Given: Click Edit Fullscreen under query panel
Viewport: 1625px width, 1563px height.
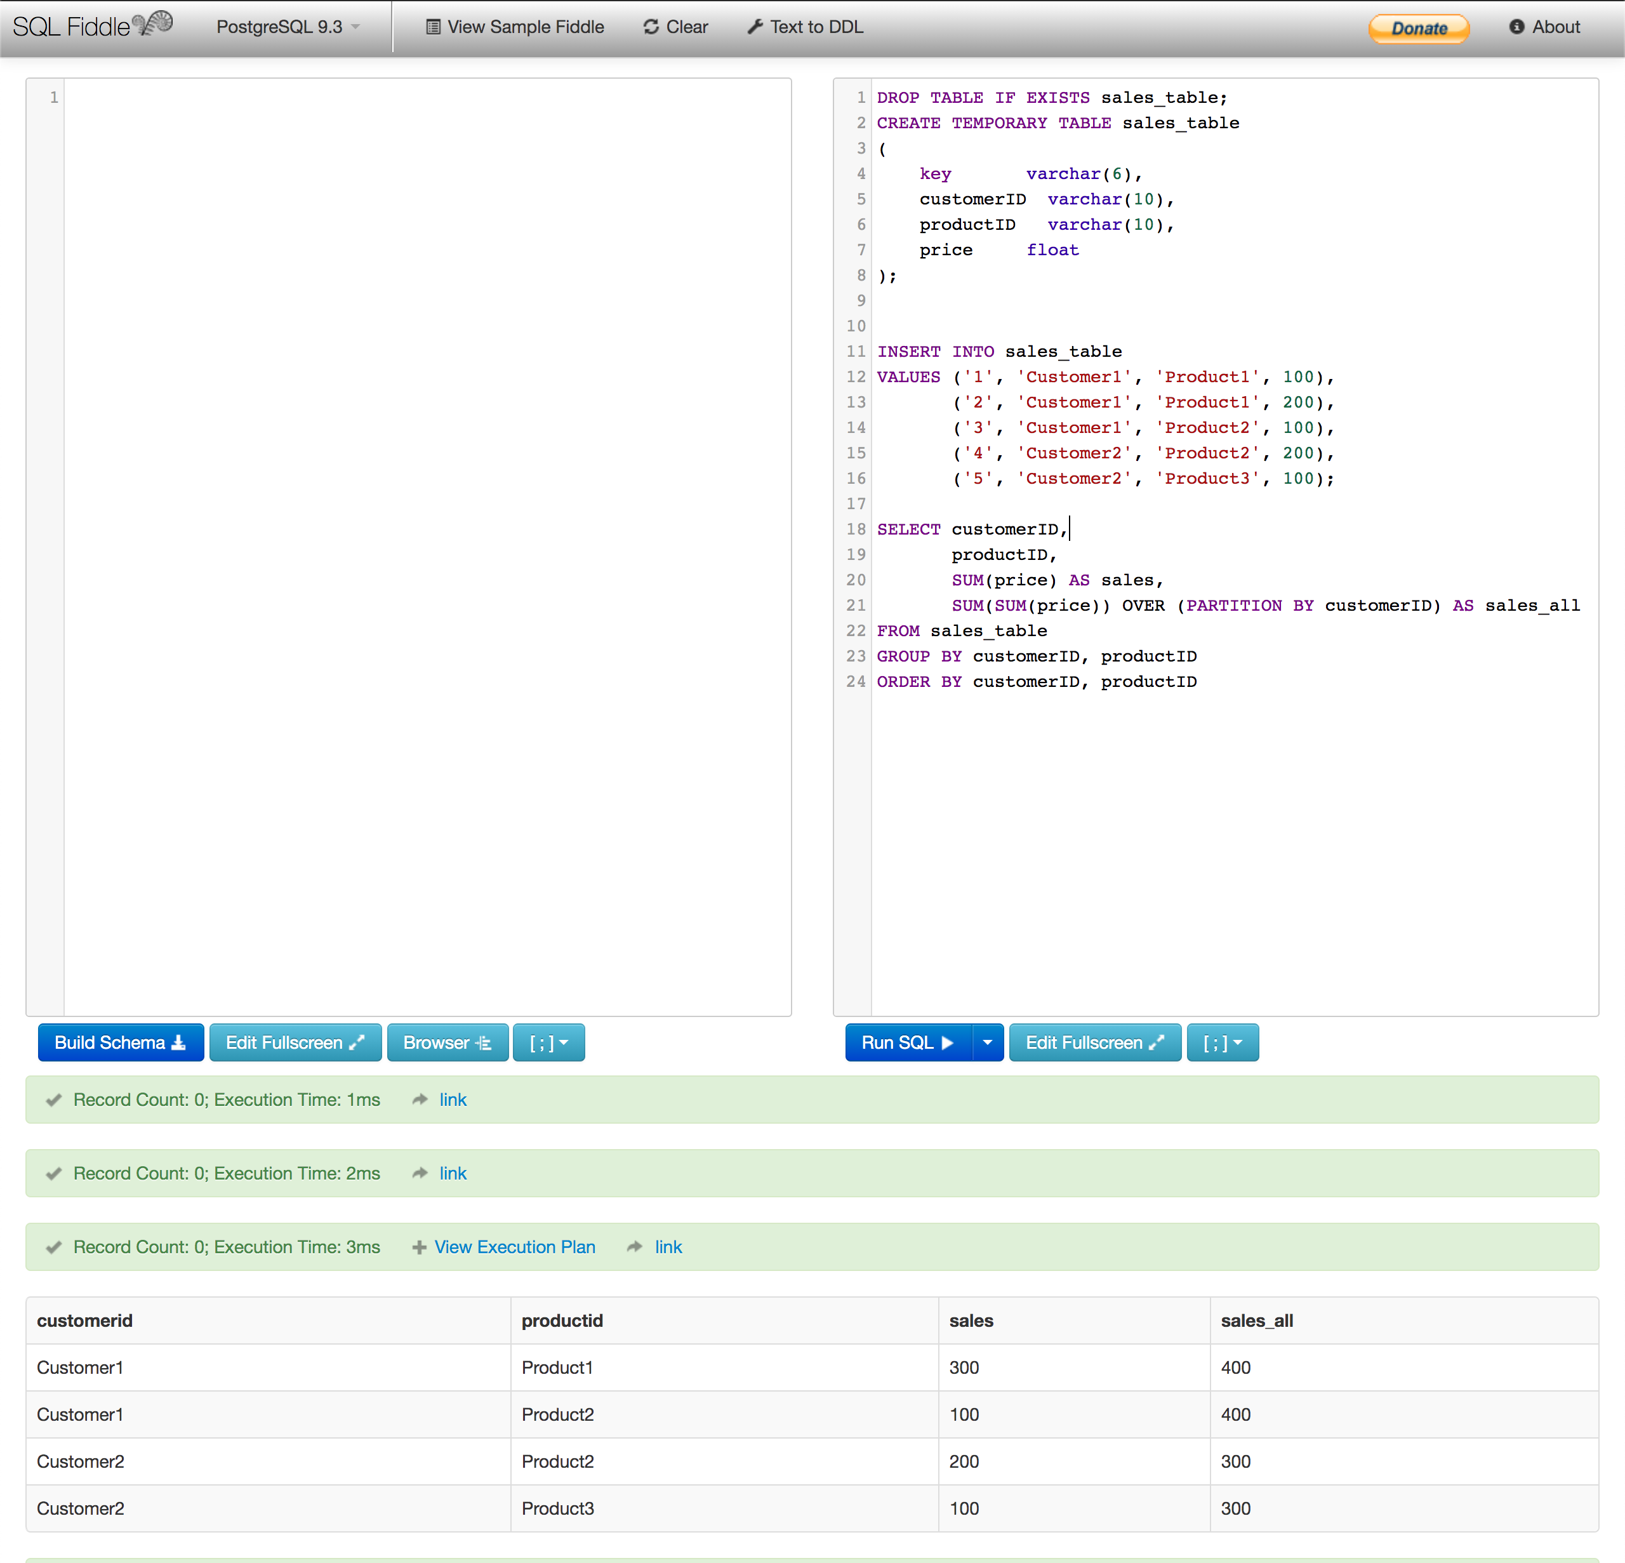Looking at the screenshot, I should [1095, 1042].
